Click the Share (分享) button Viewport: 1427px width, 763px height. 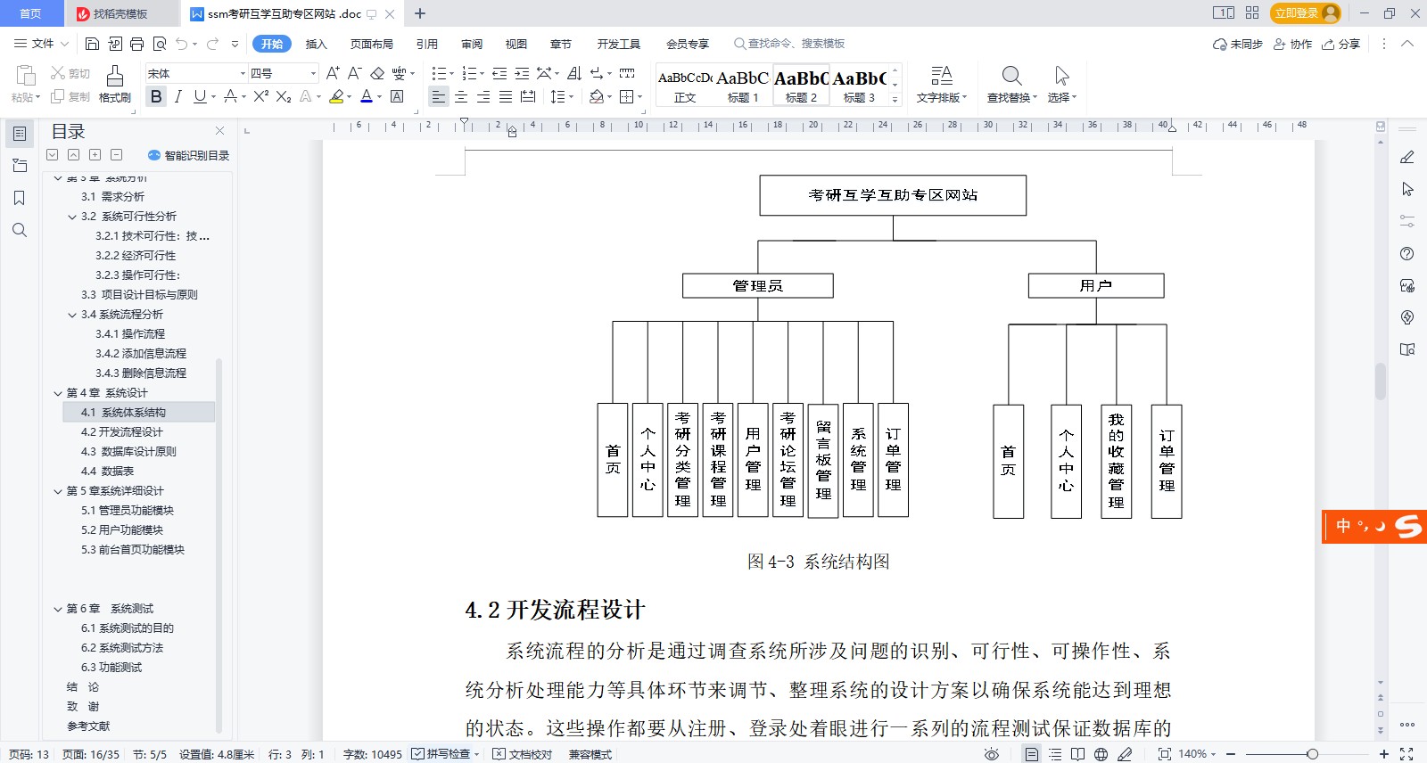pyautogui.click(x=1341, y=44)
